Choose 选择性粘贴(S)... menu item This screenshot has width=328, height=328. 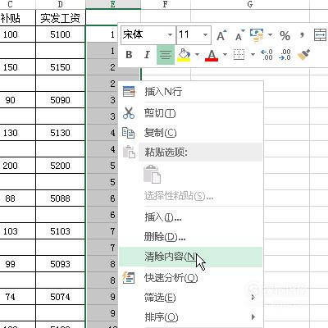click(191, 196)
